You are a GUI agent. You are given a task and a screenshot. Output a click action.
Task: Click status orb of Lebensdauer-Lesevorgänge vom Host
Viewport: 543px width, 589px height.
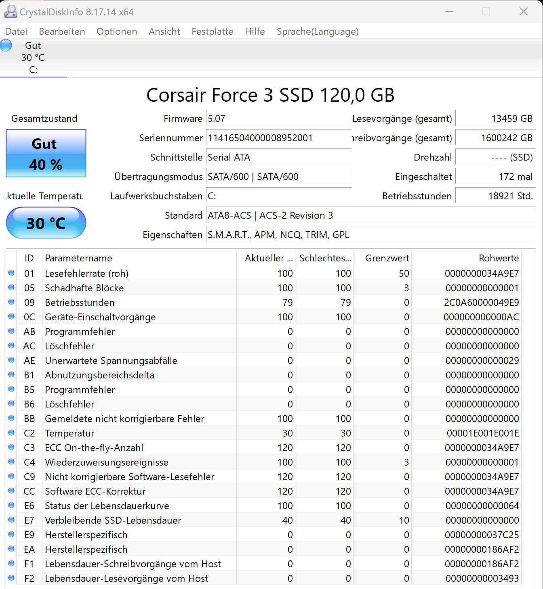coord(11,578)
